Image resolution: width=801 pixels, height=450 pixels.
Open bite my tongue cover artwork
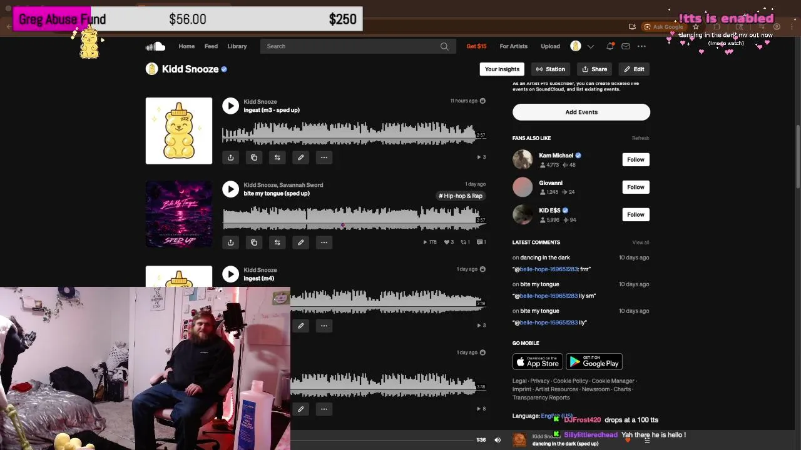click(179, 214)
